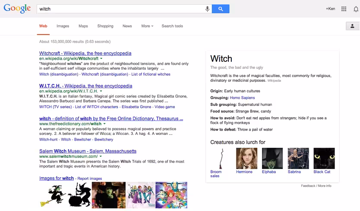This screenshot has height=211, width=360.
Task: Open Sabrina thumbnail image
Action: (x=298, y=159)
